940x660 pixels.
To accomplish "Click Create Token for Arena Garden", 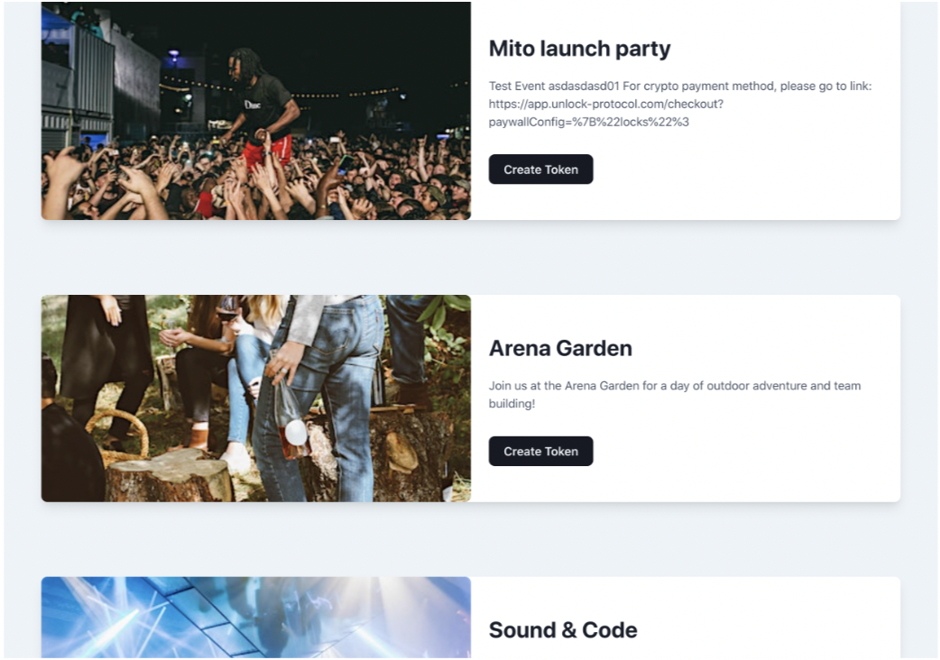I will [x=540, y=452].
